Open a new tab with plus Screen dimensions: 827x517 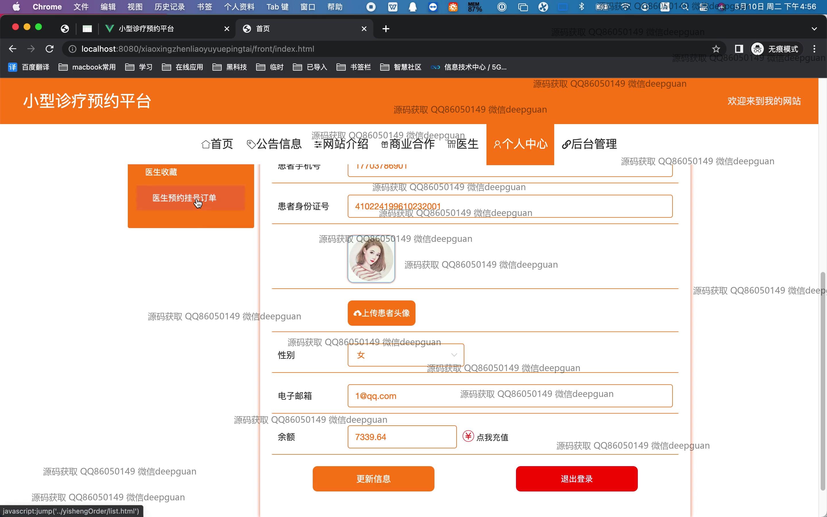pyautogui.click(x=386, y=29)
